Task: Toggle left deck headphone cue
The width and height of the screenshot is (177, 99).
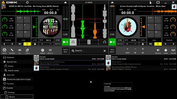Action: point(73,42)
